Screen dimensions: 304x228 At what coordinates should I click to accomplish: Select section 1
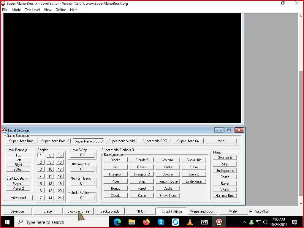click(x=41, y=155)
